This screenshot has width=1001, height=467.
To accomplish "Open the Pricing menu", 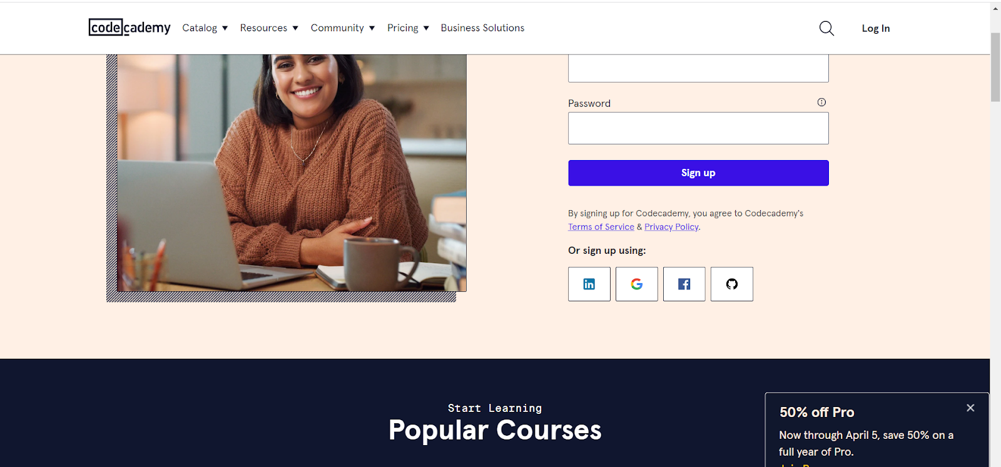I will tap(408, 28).
